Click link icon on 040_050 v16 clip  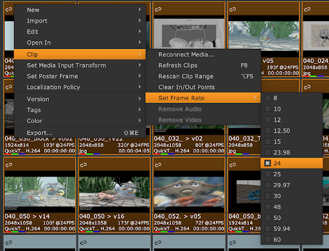pos(84,165)
